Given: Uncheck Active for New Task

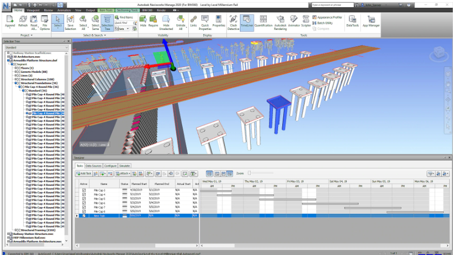Looking at the screenshot, I should [x=84, y=216].
